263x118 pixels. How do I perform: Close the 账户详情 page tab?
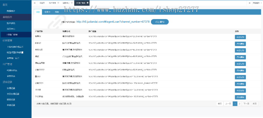(58, 3)
